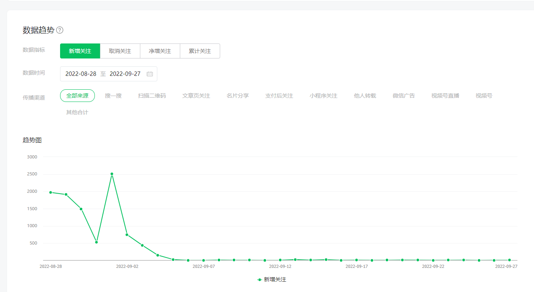Filter channel by 支付后关注

[279, 96]
